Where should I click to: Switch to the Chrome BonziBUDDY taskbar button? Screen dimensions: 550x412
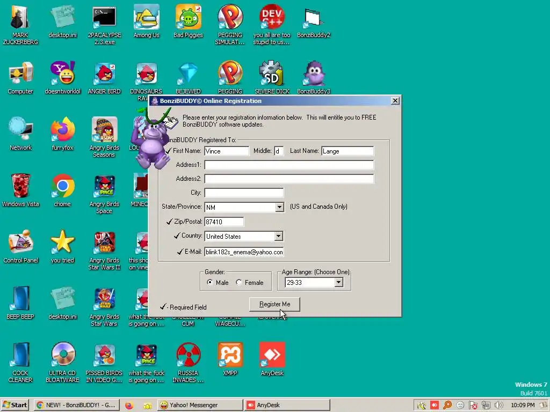77,405
